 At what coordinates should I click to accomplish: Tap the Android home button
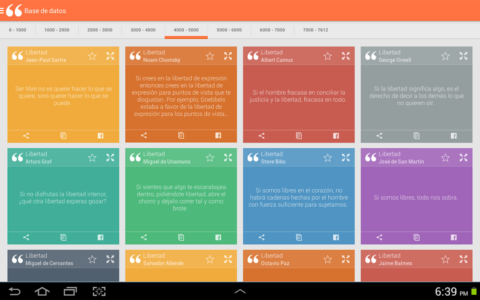click(x=42, y=291)
